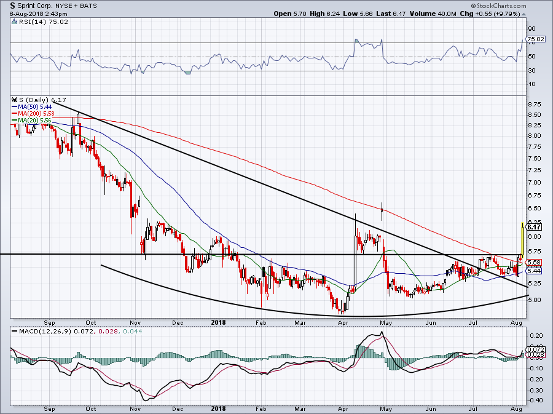This screenshot has width=553, height=414.
Task: Click the 'Last 6.17' value in header
Action: tap(390, 14)
